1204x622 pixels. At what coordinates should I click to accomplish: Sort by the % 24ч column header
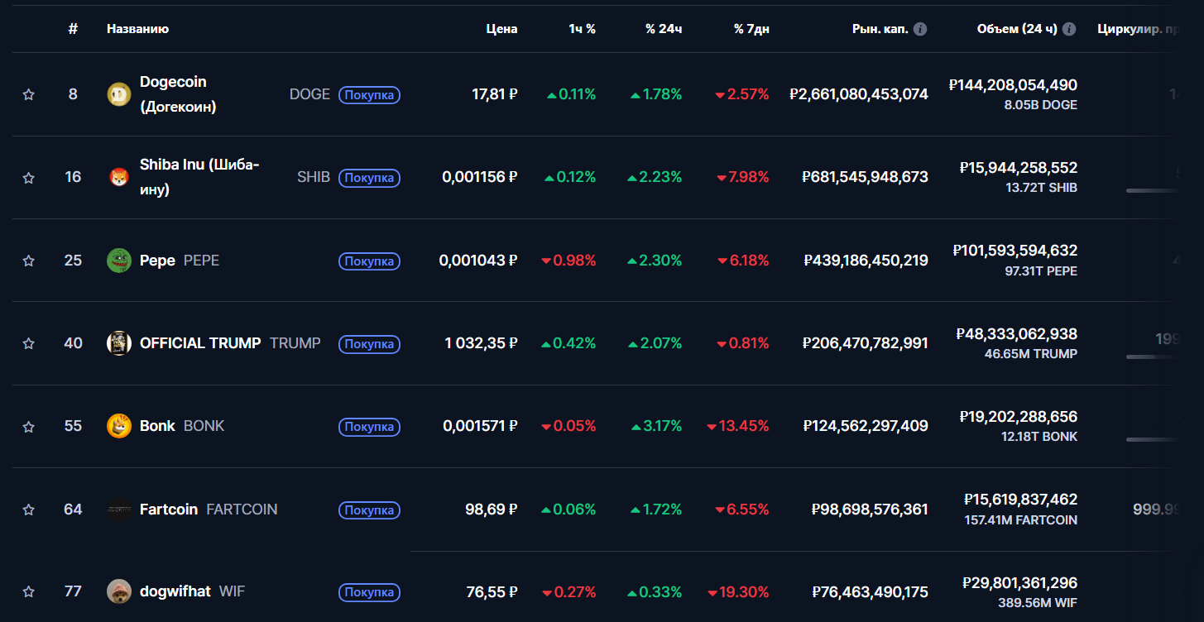pyautogui.click(x=664, y=29)
